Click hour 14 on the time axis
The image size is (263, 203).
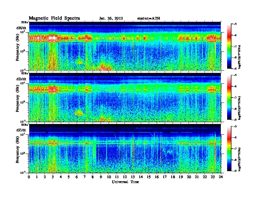141,177
